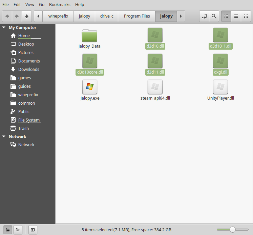Open Pictures in the sidebar
253x235 pixels.
pos(26,53)
